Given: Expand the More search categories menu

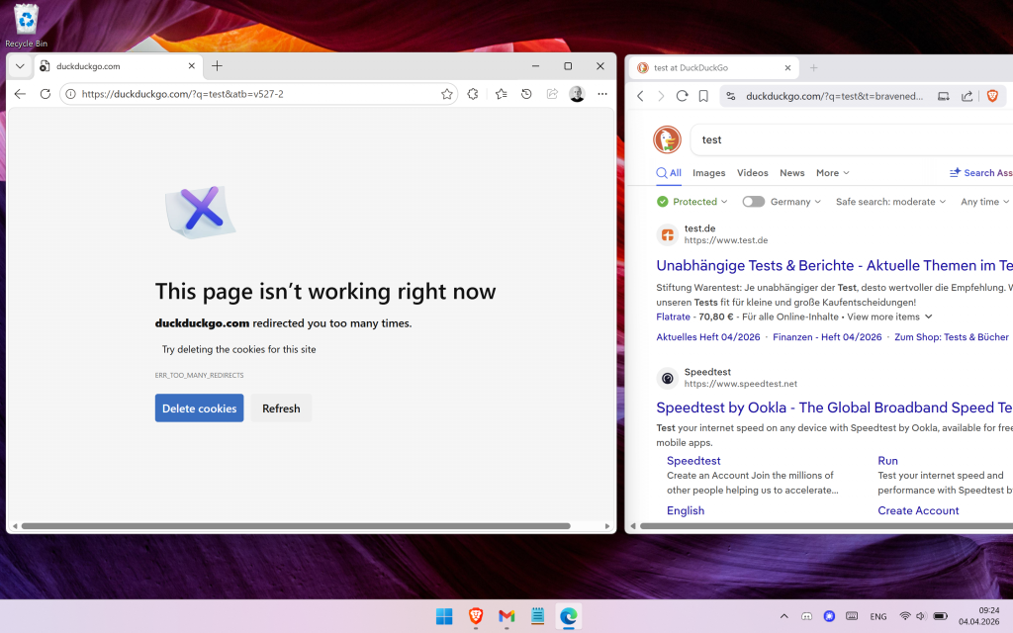Looking at the screenshot, I should [x=832, y=173].
